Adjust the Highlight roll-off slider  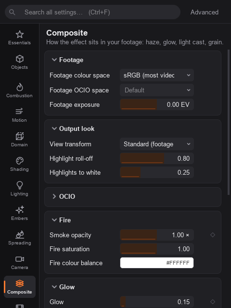pos(157,158)
